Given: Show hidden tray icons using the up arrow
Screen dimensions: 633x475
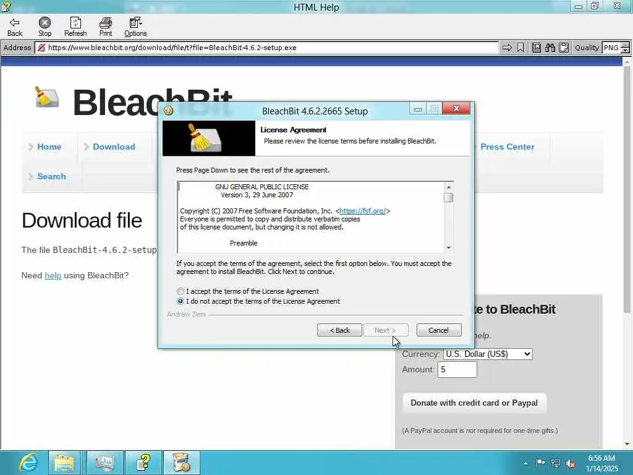Looking at the screenshot, I should tap(525, 463).
